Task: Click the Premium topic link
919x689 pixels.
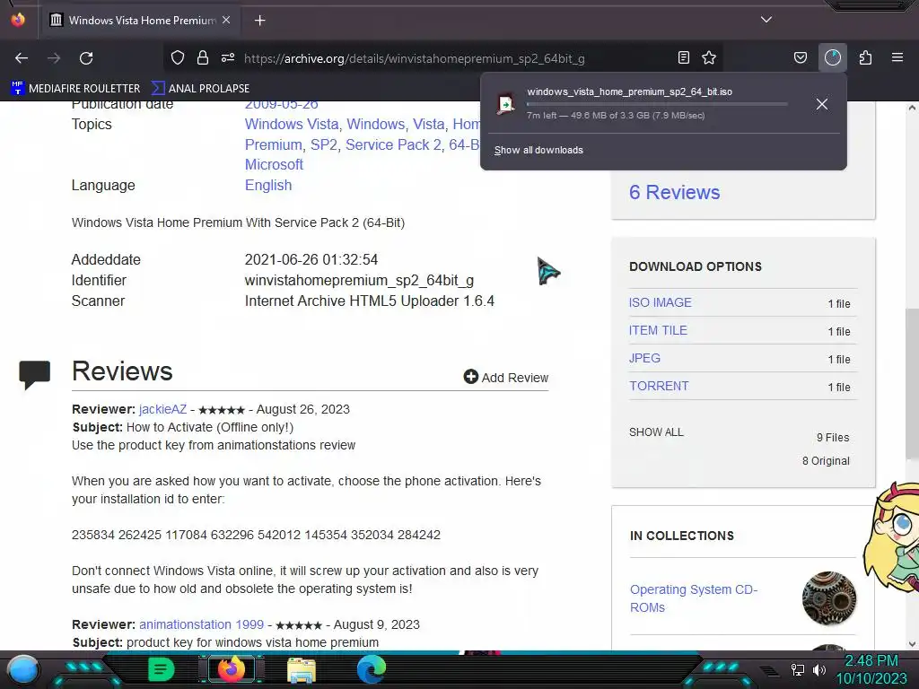Action: click(274, 144)
